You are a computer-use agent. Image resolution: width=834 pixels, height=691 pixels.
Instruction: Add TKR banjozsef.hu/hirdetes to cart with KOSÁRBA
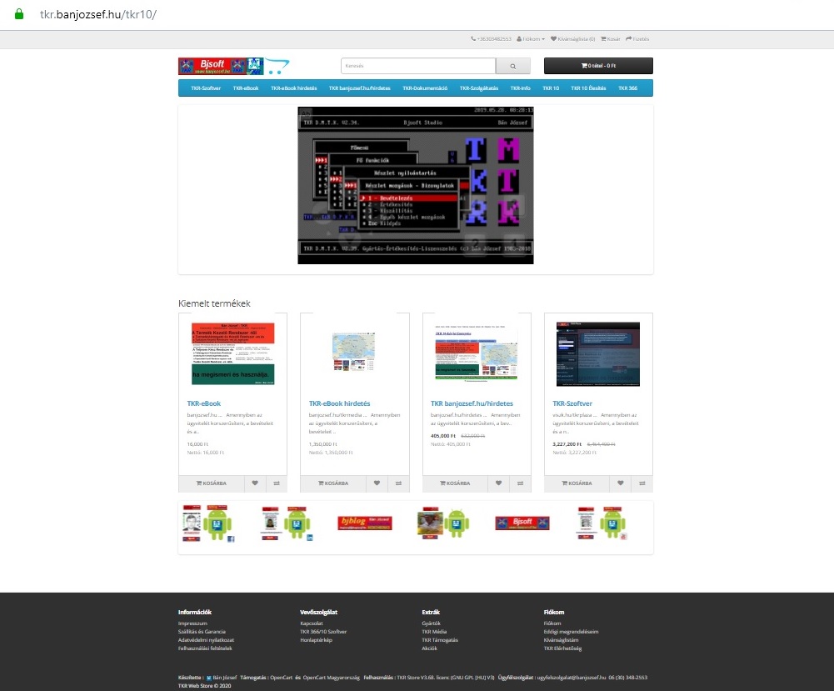pos(455,483)
